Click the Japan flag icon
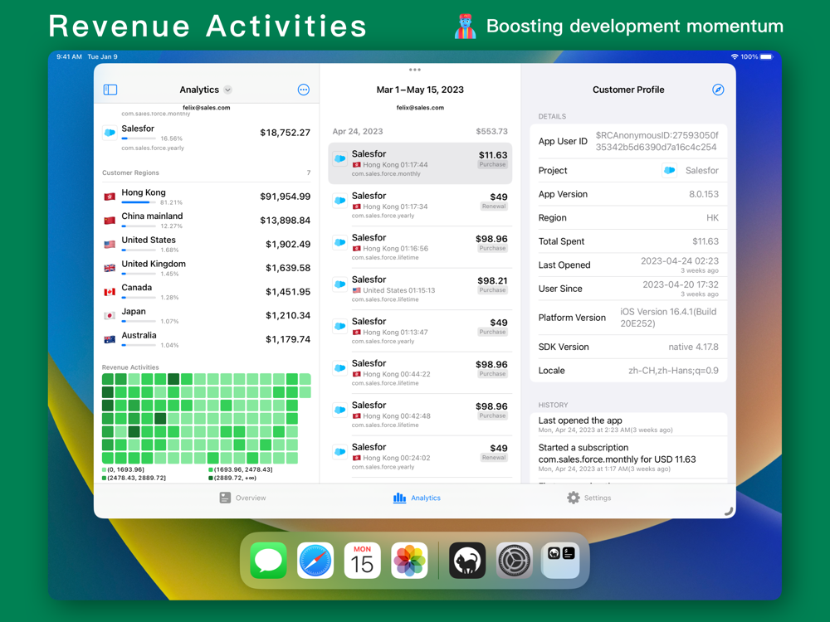The width and height of the screenshot is (830, 622). 110,316
